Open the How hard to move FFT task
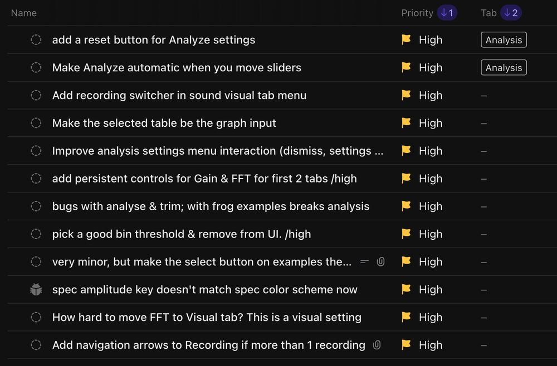Image resolution: width=557 pixels, height=366 pixels. coord(206,317)
